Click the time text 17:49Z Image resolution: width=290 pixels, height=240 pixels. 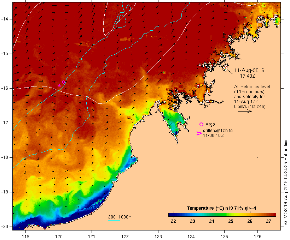(248, 76)
